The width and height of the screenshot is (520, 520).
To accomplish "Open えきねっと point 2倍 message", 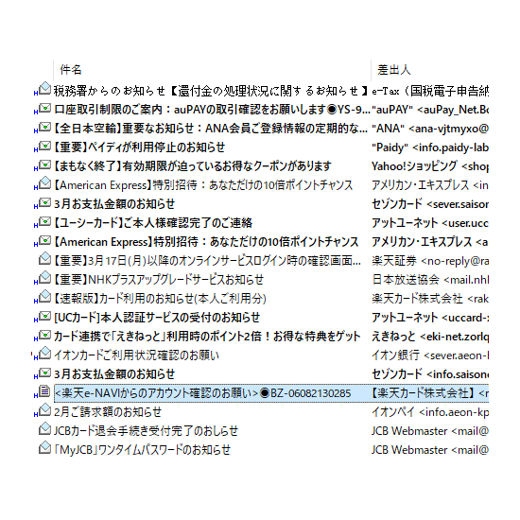I will [x=261, y=337].
